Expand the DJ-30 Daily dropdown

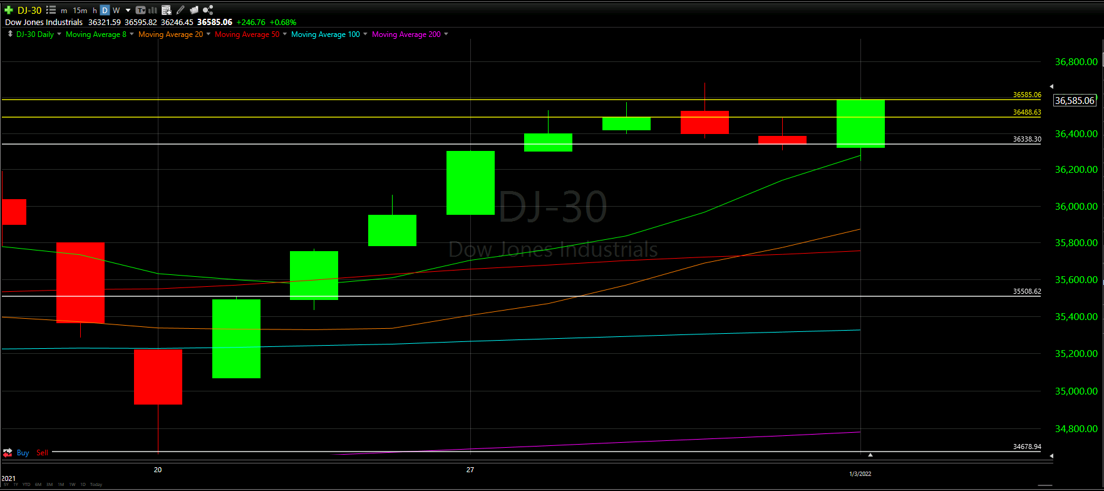[59, 34]
